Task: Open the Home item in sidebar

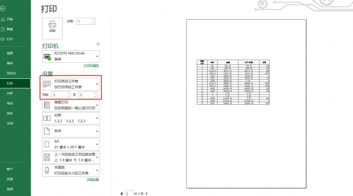Action: (7, 19)
